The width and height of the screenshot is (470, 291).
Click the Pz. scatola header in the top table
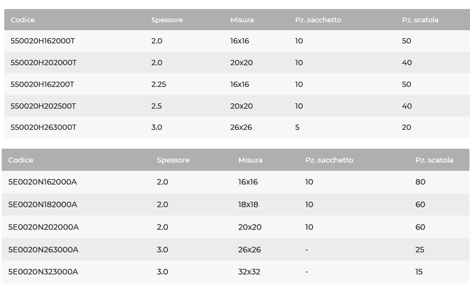[x=420, y=20]
